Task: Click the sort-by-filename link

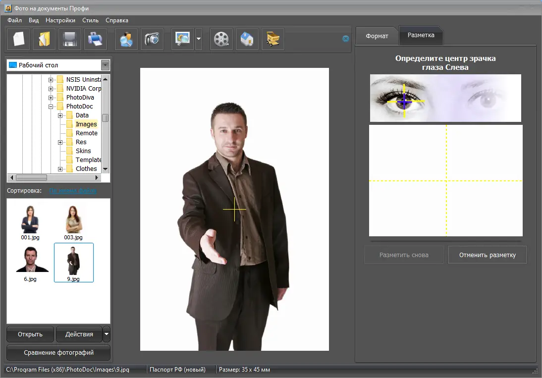Action: click(72, 191)
